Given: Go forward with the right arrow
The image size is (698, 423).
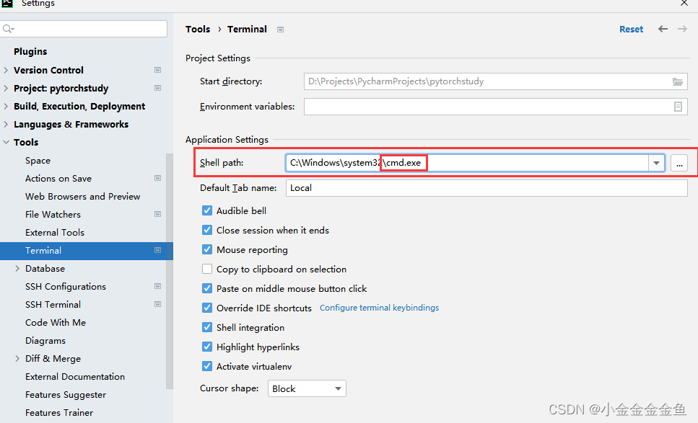Looking at the screenshot, I should coord(682,29).
